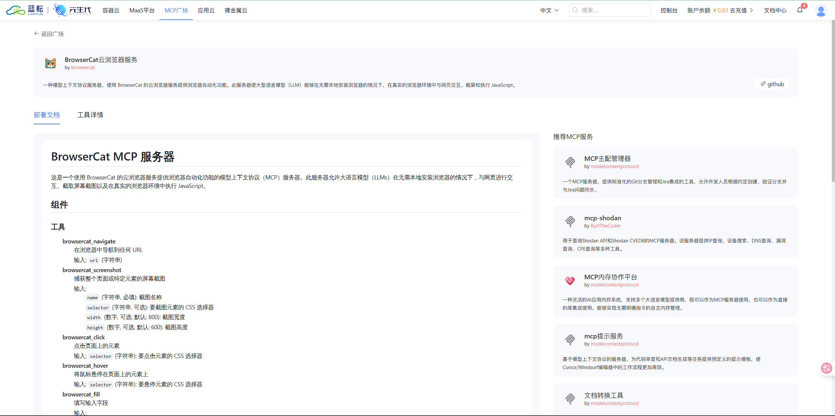Open the 控制台 link

pos(669,10)
